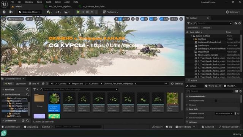Open the Actor menu
The width and height of the screenshot is (243, 137).
(x=67, y=2)
